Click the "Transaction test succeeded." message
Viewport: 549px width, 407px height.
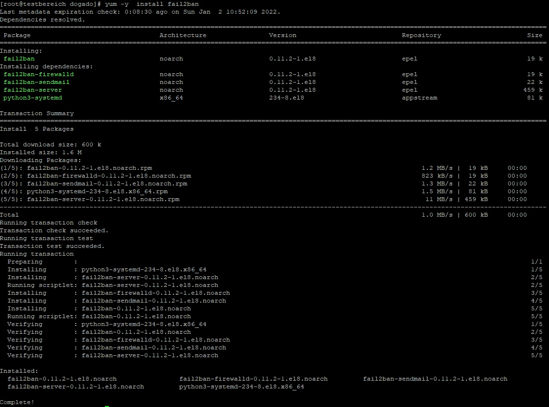click(52, 246)
